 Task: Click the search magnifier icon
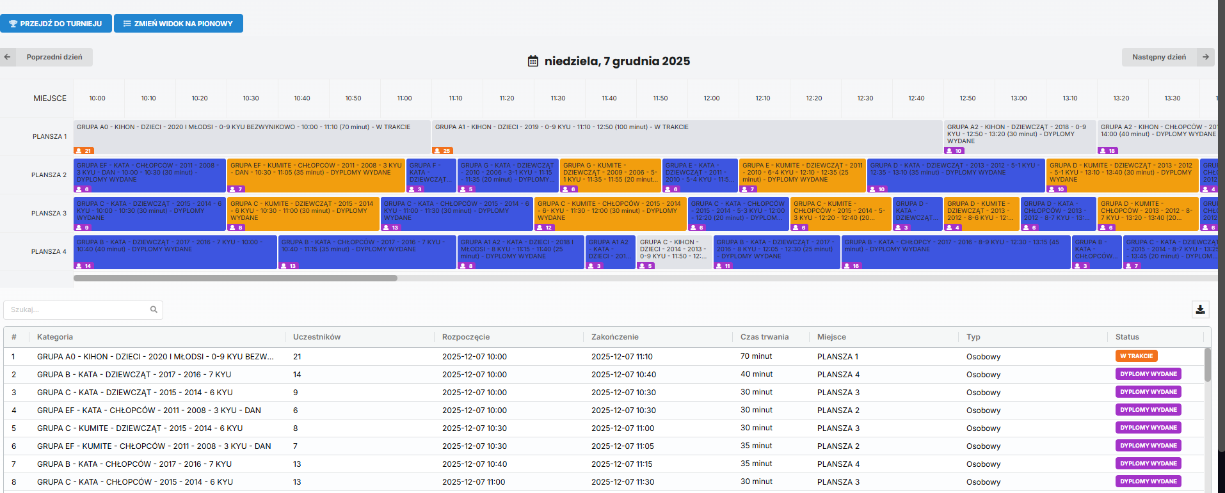click(154, 309)
